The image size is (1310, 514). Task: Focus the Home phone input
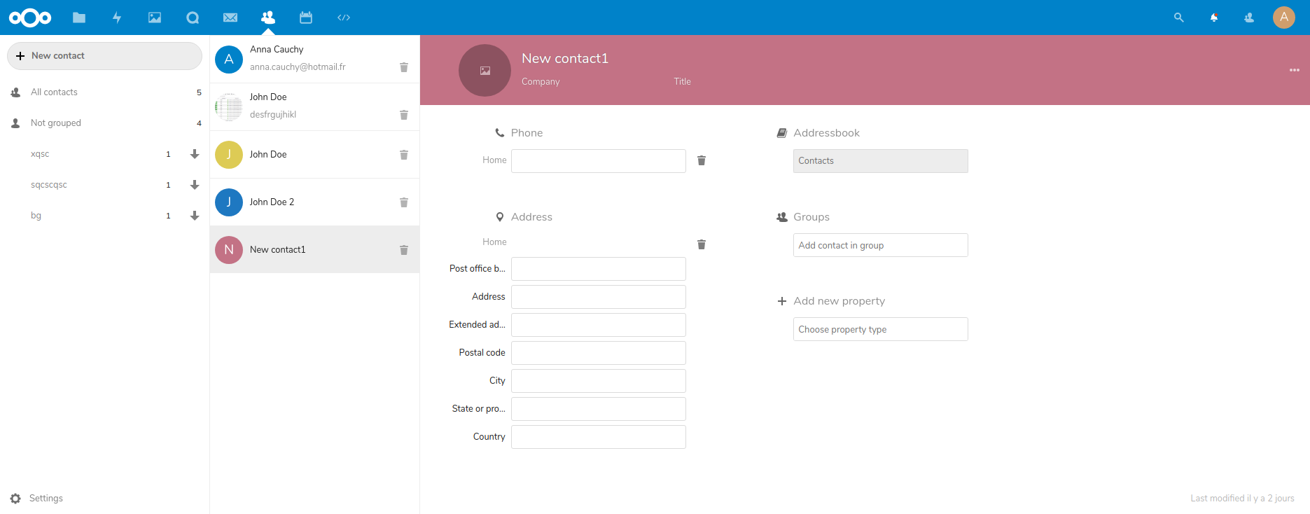pyautogui.click(x=599, y=161)
